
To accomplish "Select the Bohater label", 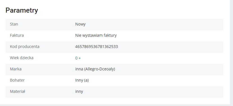I will tap(17, 80).
